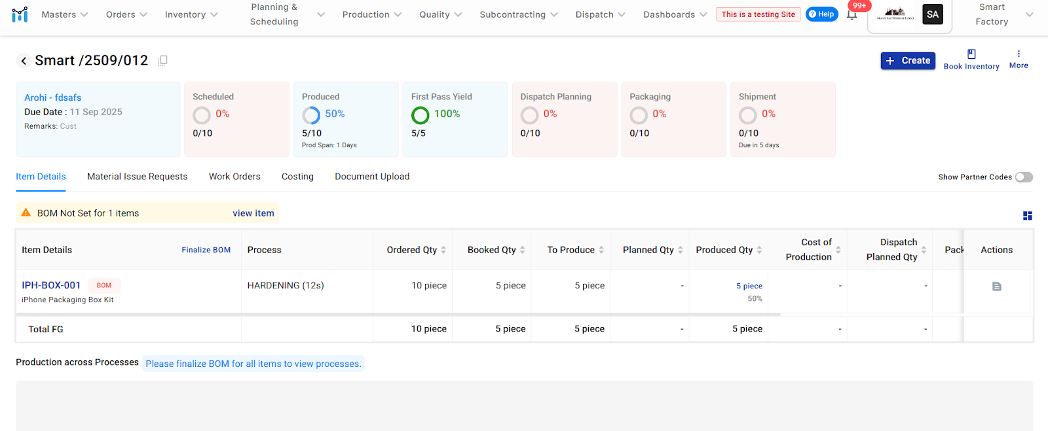The width and height of the screenshot is (1048, 431).
Task: Click the grid layout icon above table
Action: [x=1027, y=216]
